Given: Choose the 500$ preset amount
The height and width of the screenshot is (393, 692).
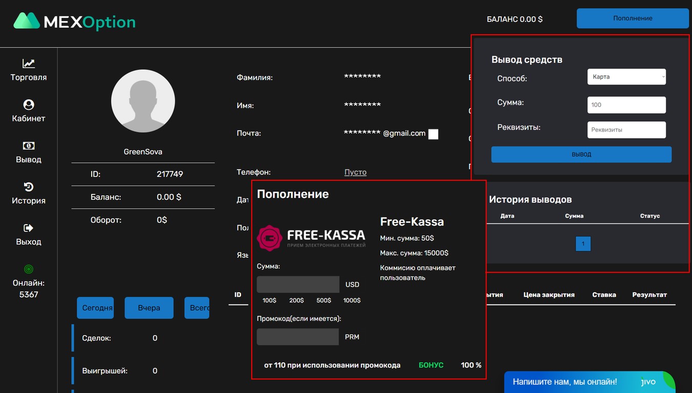Looking at the screenshot, I should 323,300.
